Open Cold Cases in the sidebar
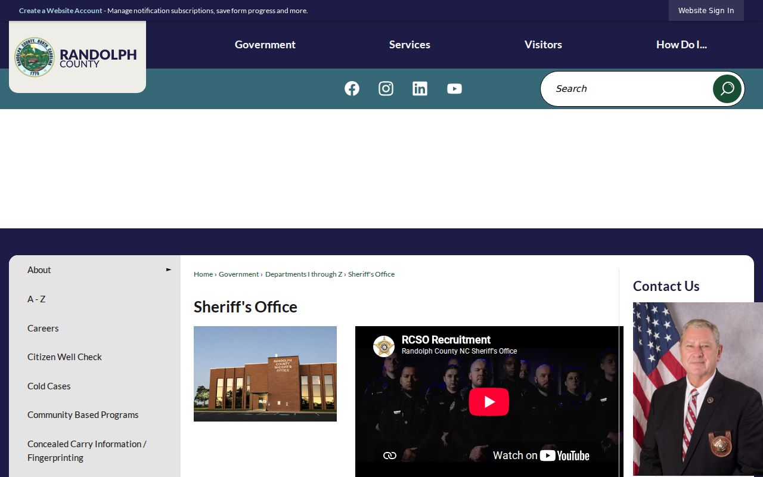The width and height of the screenshot is (763, 477). click(x=49, y=386)
